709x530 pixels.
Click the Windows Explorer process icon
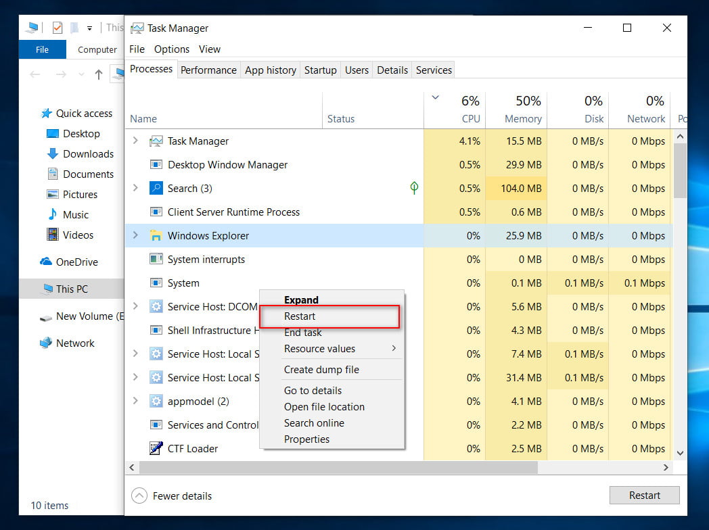click(156, 236)
